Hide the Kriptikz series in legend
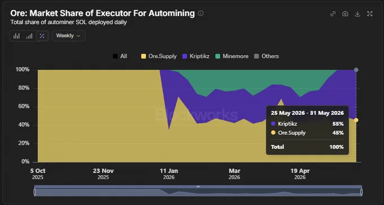The height and width of the screenshot is (205, 384). pos(196,56)
